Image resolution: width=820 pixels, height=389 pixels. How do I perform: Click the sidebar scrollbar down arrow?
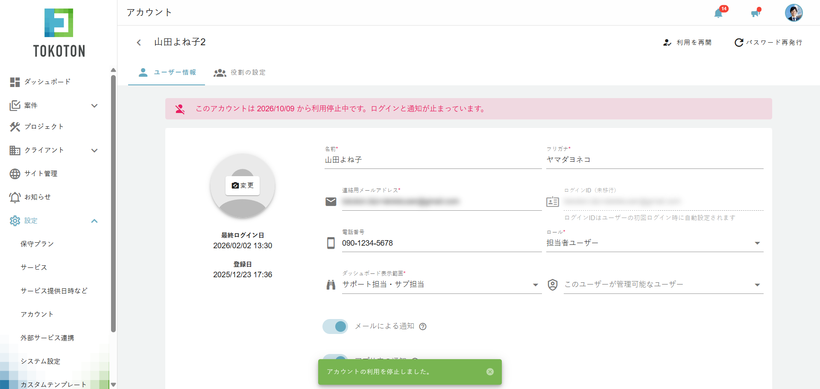tap(113, 384)
